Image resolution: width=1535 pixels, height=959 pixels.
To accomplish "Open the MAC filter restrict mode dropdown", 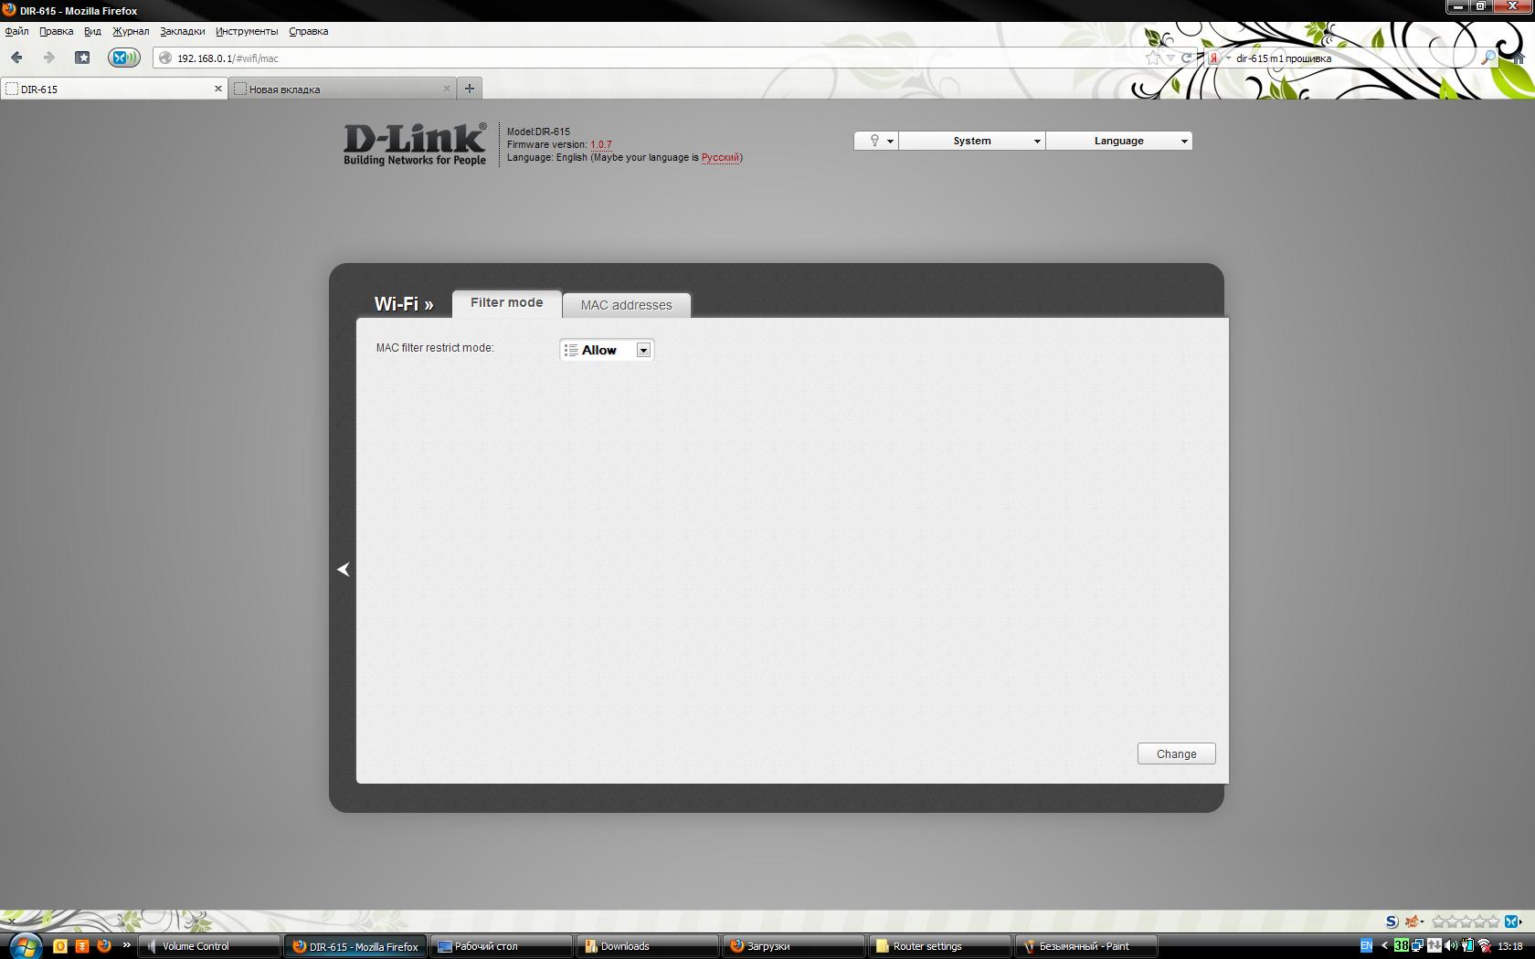I will (x=607, y=350).
